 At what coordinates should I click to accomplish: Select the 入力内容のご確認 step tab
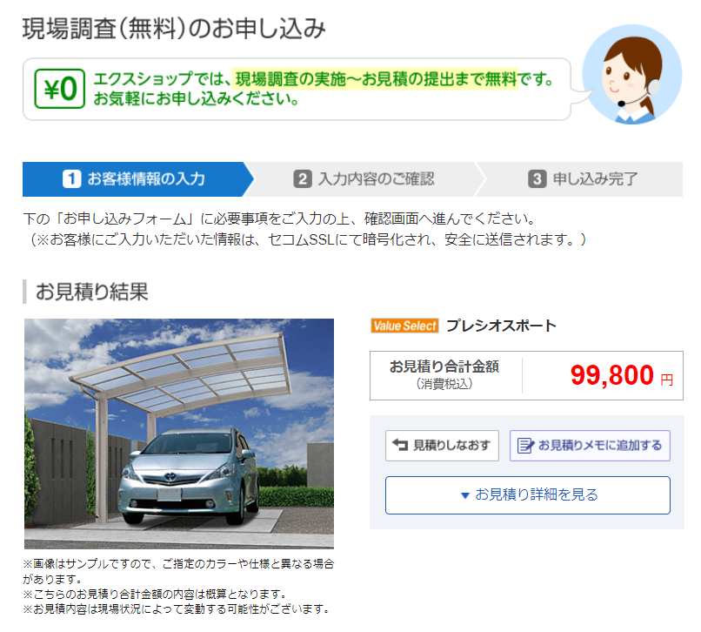364,179
